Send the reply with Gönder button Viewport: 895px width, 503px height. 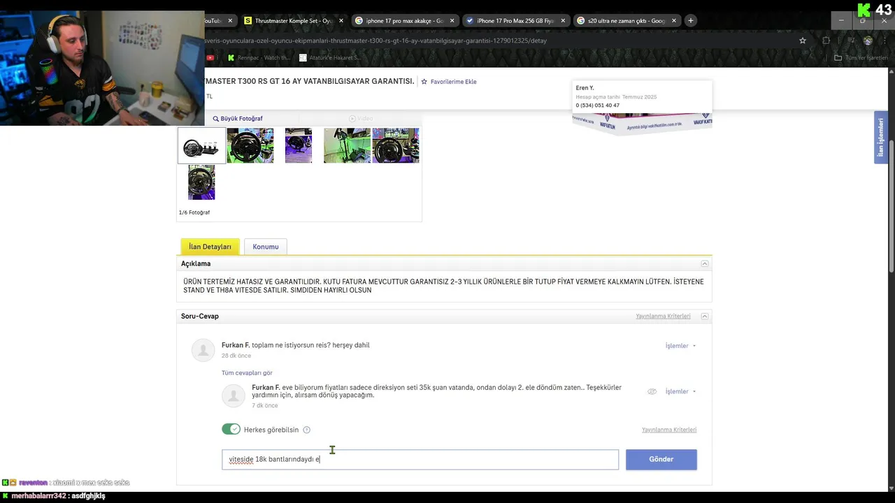(661, 459)
